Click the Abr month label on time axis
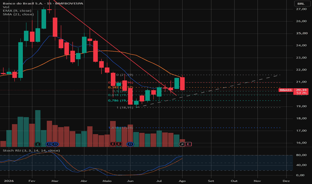Screen dimensions: 312x184 click(84, 181)
